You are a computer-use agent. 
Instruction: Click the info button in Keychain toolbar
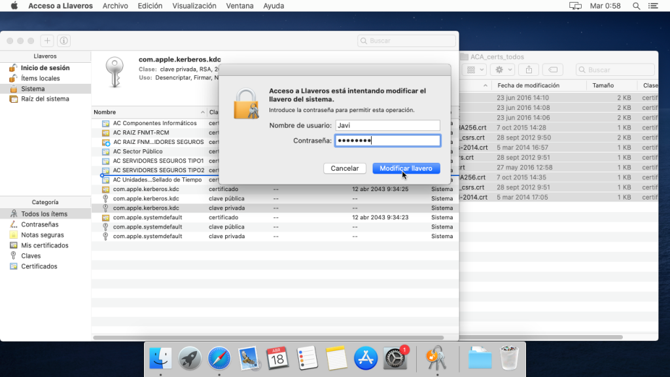pyautogui.click(x=63, y=41)
